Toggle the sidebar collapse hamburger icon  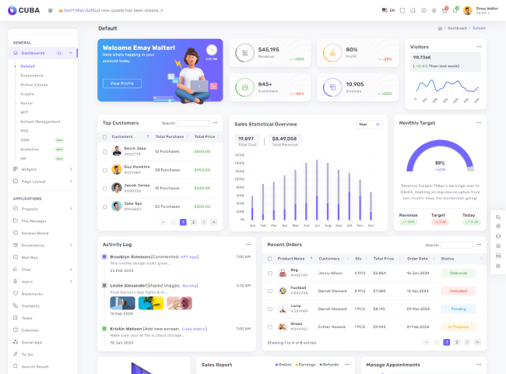[x=50, y=11]
